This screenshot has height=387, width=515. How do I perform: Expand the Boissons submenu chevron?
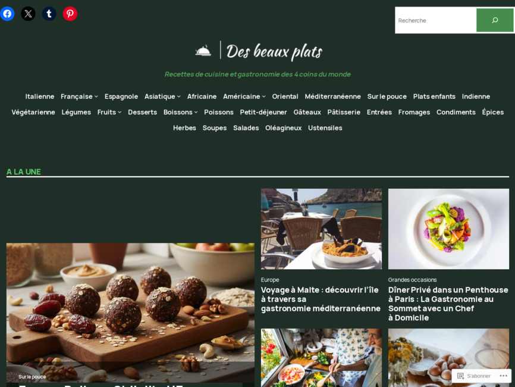pos(196,113)
